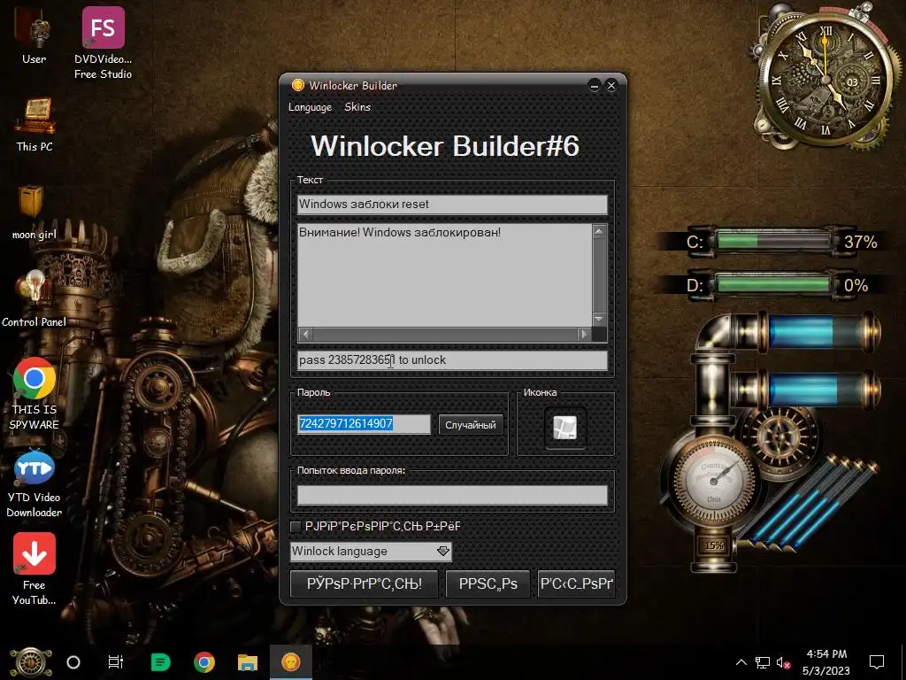Select the This PC desktop icon

point(35,124)
